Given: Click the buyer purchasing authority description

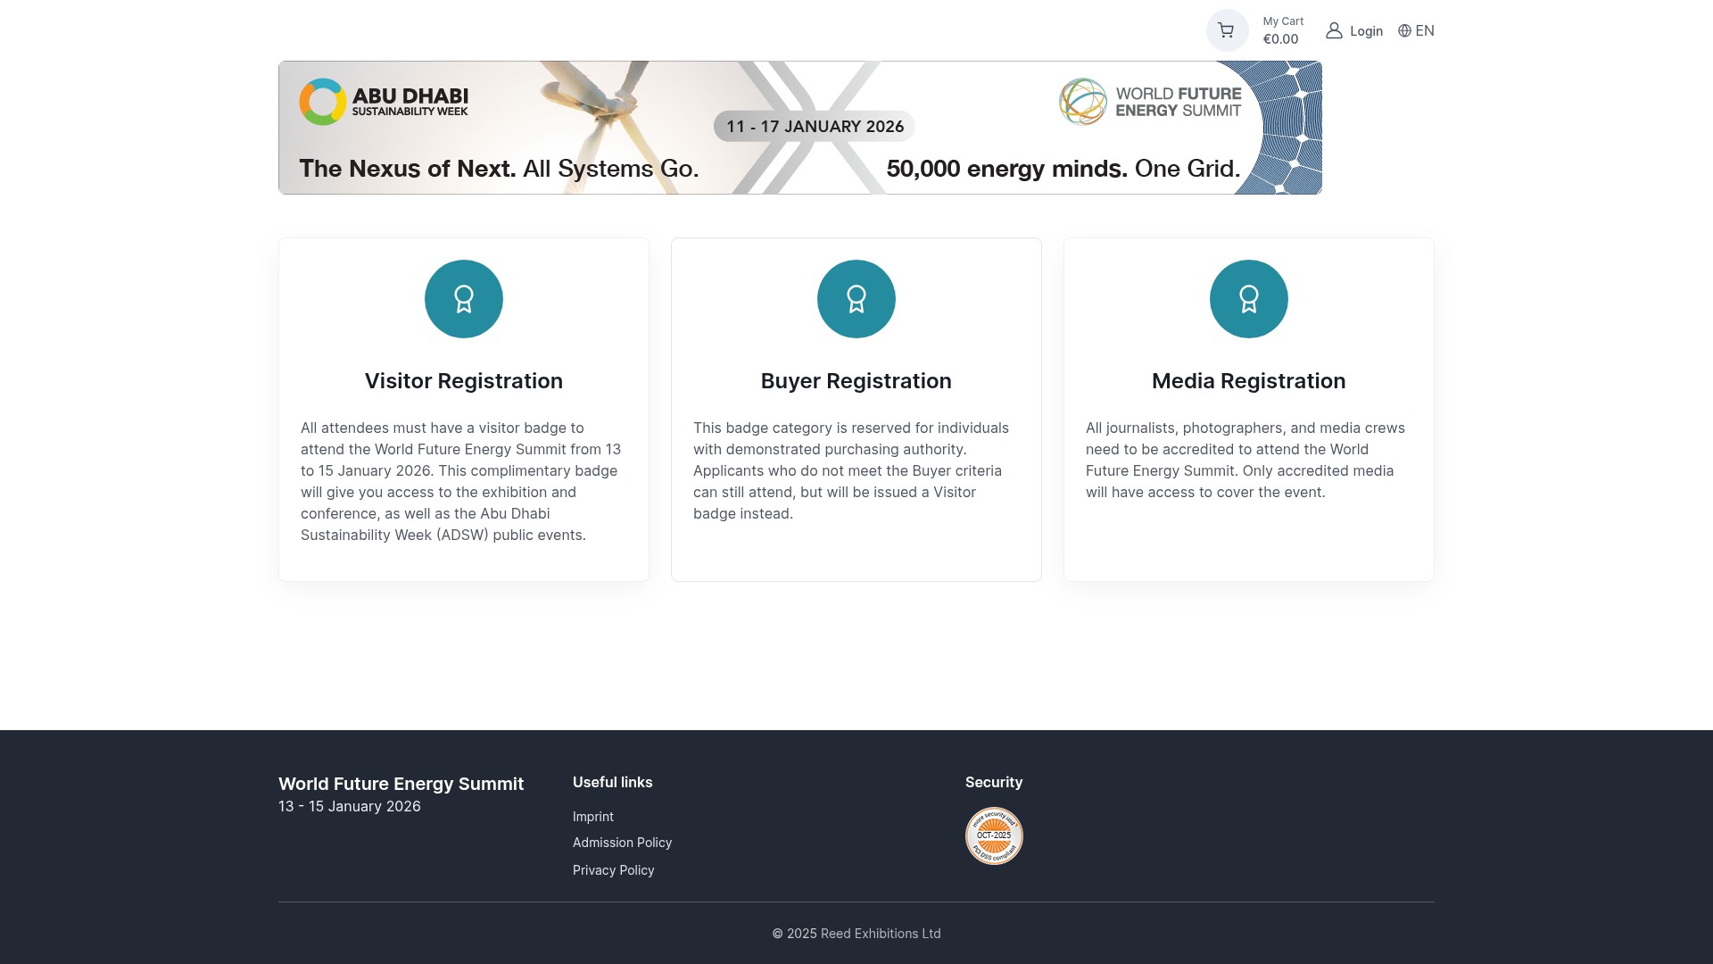Looking at the screenshot, I should (x=853, y=471).
